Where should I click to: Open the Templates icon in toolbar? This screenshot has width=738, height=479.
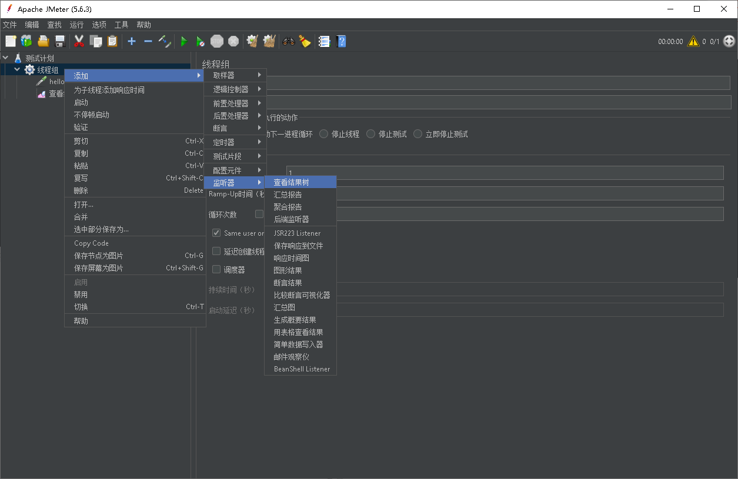click(x=26, y=41)
